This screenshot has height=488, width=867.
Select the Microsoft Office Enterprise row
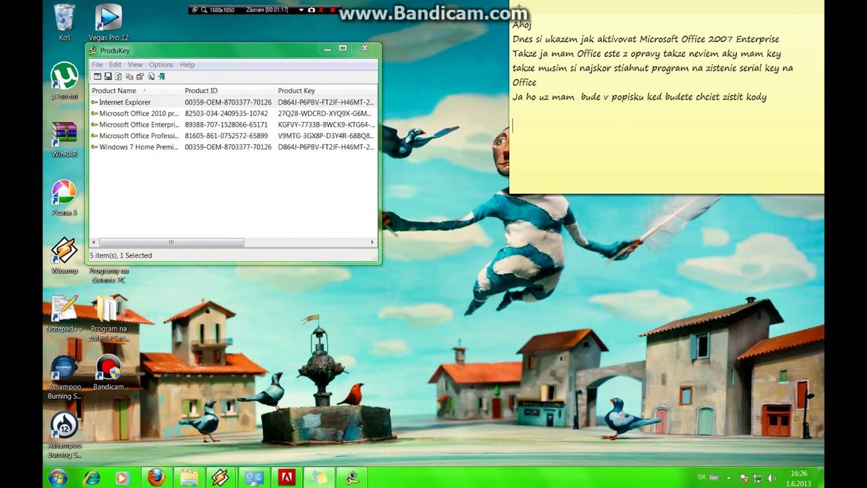click(233, 125)
